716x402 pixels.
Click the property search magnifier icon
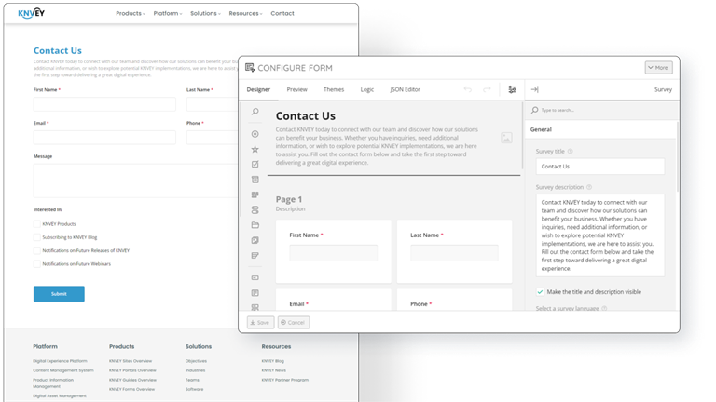pos(535,110)
